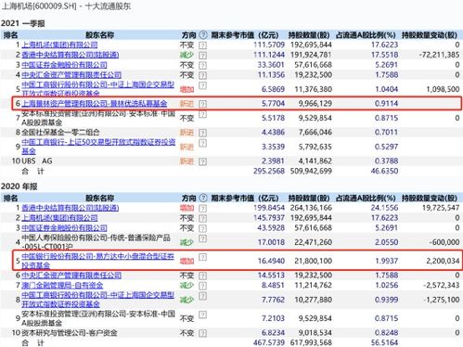
Task: Click the question icon in the 易方达中小盘混合型 row
Action: coord(202,257)
